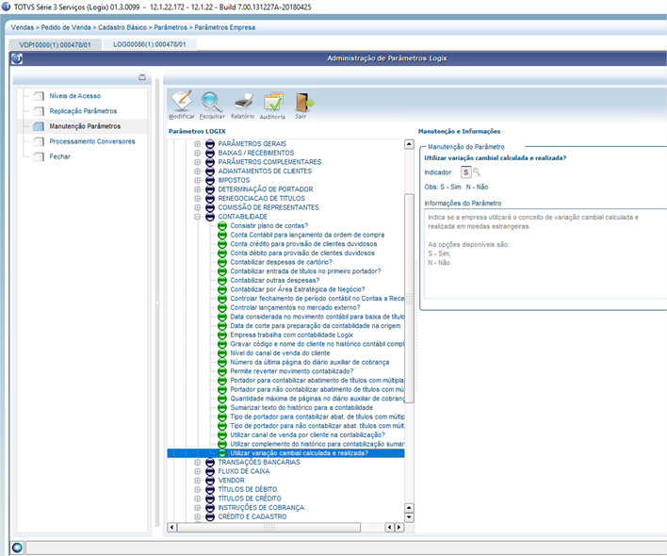Image resolution: width=667 pixels, height=556 pixels.
Task: Click the tree's bottom scroll-down arrow
Action: tap(409, 517)
